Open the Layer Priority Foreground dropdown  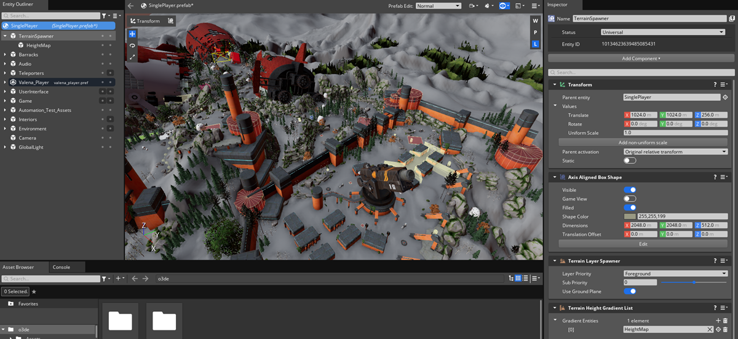coord(675,274)
